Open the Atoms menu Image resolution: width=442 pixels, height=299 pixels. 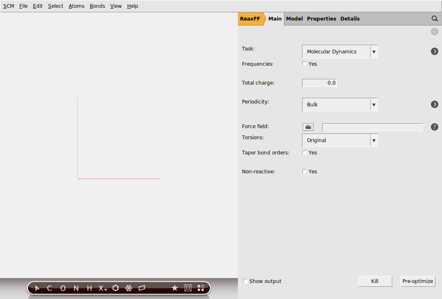click(77, 6)
